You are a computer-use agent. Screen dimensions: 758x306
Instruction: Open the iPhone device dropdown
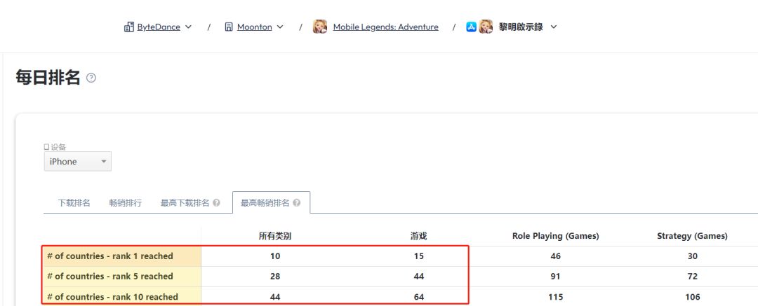pos(78,161)
